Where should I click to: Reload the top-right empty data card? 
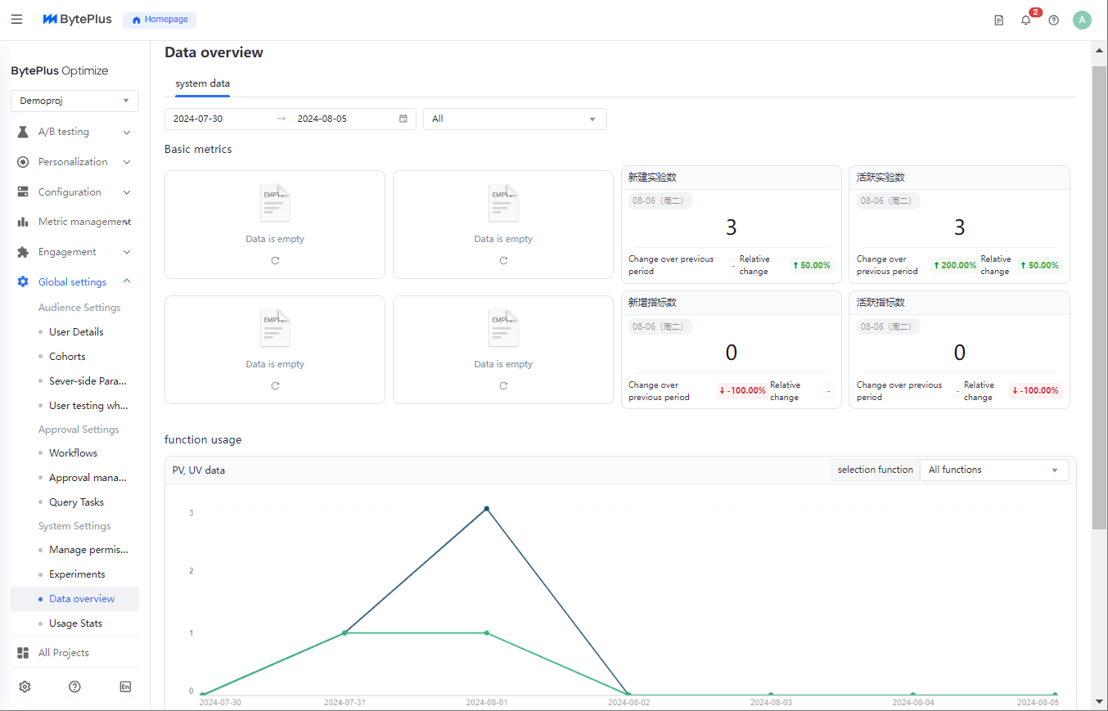[x=503, y=260]
